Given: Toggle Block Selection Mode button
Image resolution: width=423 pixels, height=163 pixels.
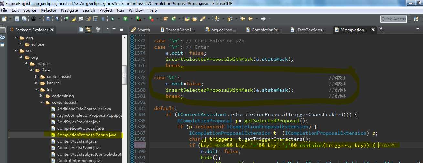Looking at the screenshot, I should pyautogui.click(x=96, y=19).
